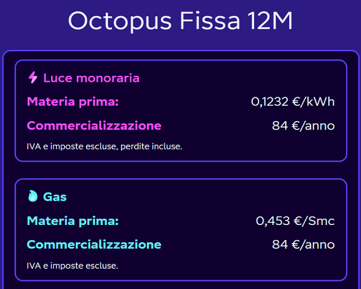Image resolution: width=361 pixels, height=289 pixels.
Task: Click the blue flame gas icon
Action: tap(33, 196)
